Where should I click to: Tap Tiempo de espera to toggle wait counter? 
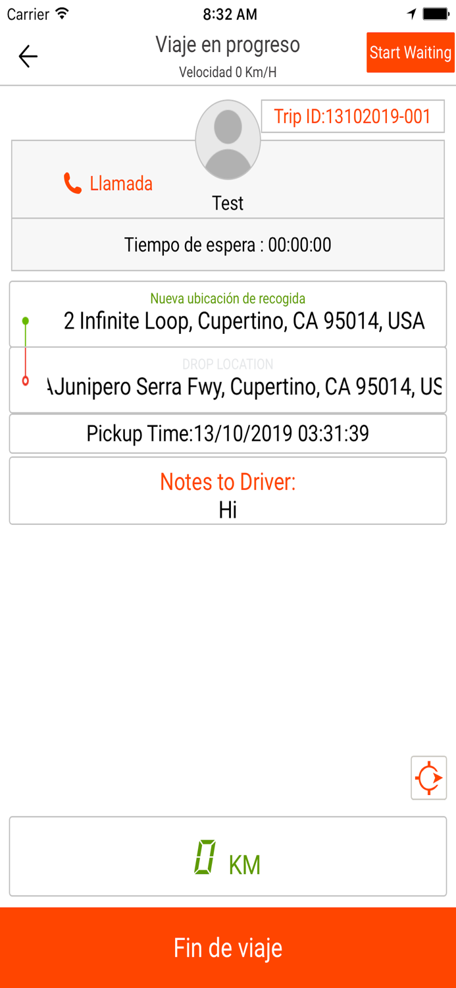(x=228, y=244)
